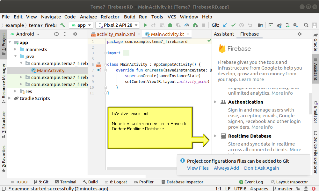The width and height of the screenshot is (319, 191).
Task: Click the Apply Changes and Restart icon
Action: pyautogui.click(x=154, y=25)
